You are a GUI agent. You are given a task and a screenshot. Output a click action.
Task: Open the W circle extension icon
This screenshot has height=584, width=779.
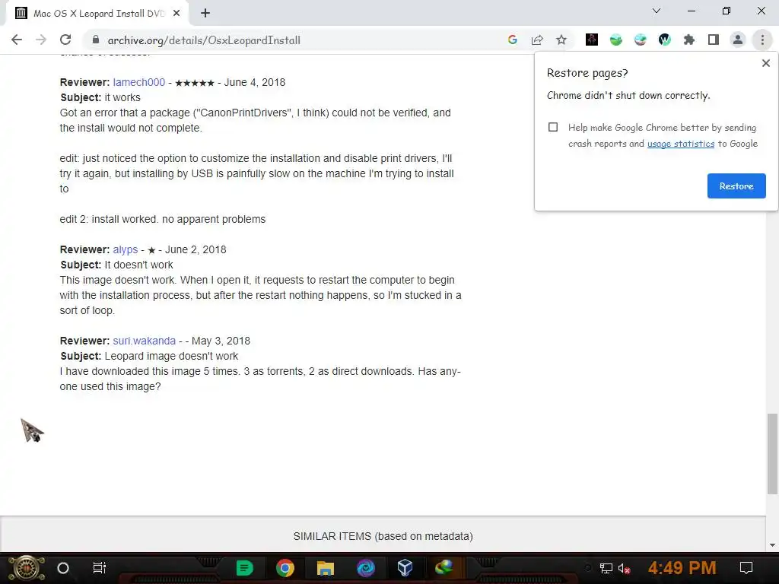[x=665, y=40]
